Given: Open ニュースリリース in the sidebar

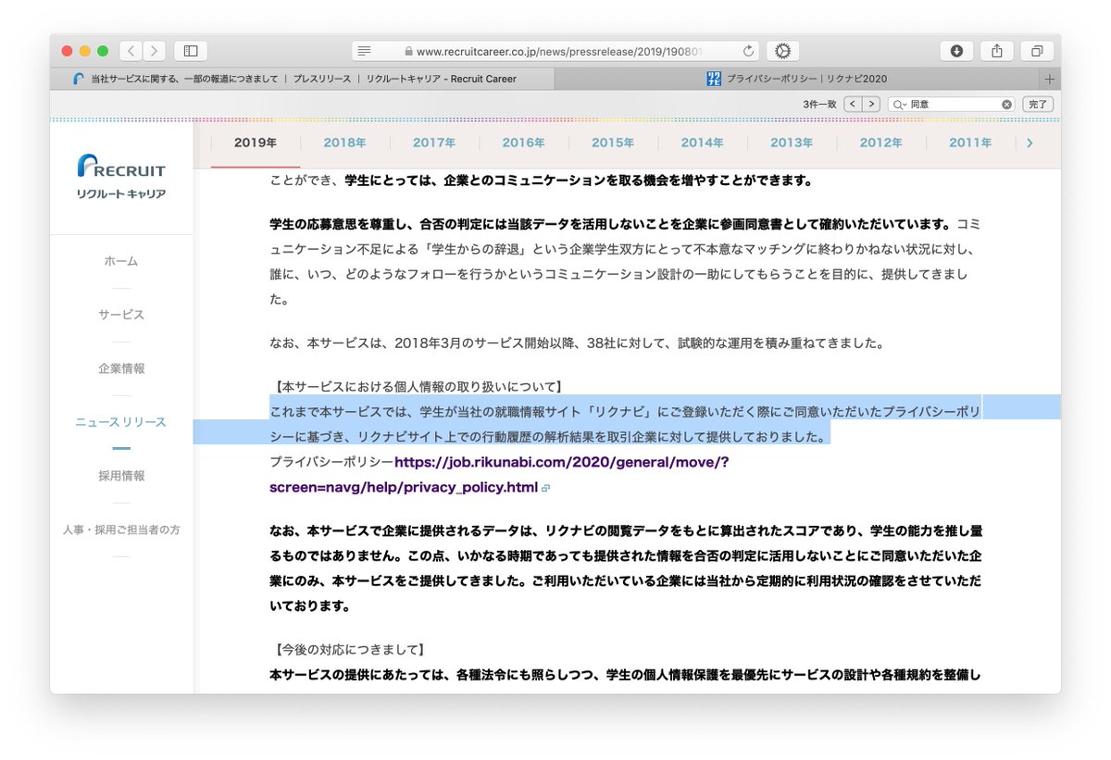Looking at the screenshot, I should (121, 422).
